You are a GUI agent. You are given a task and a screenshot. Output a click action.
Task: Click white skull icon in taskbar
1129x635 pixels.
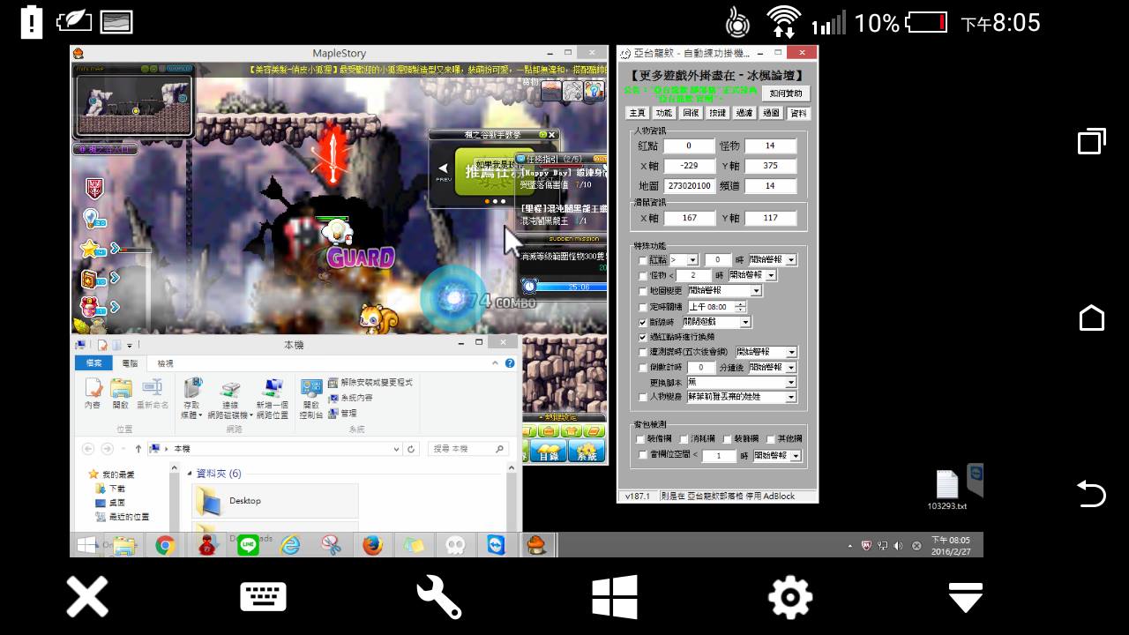(455, 546)
